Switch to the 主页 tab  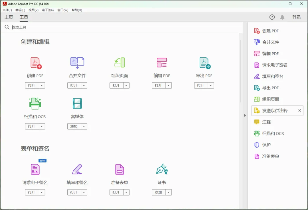[9, 17]
